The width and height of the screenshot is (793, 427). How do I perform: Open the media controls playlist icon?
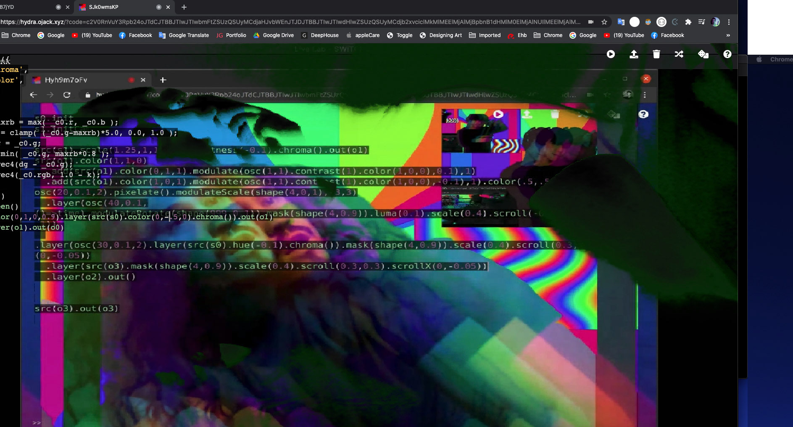click(701, 22)
